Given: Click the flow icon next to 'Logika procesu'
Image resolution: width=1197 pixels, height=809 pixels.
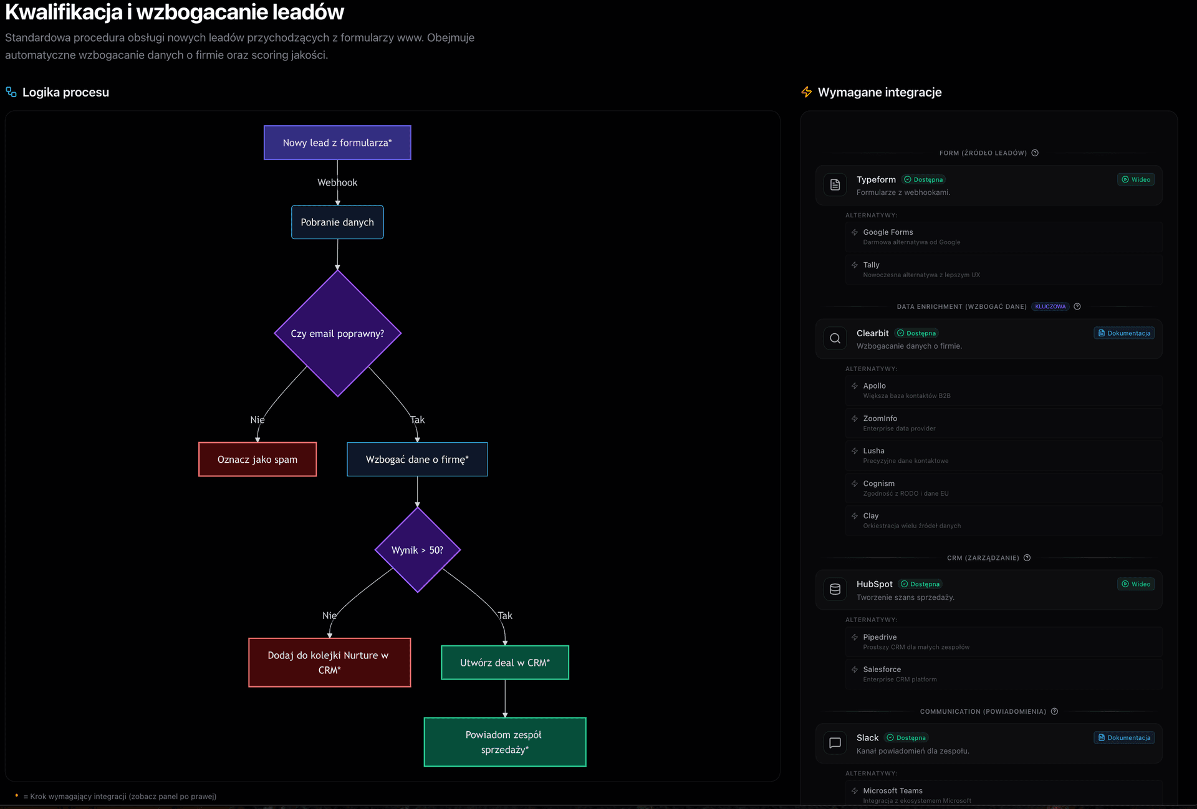Looking at the screenshot, I should tap(11, 92).
